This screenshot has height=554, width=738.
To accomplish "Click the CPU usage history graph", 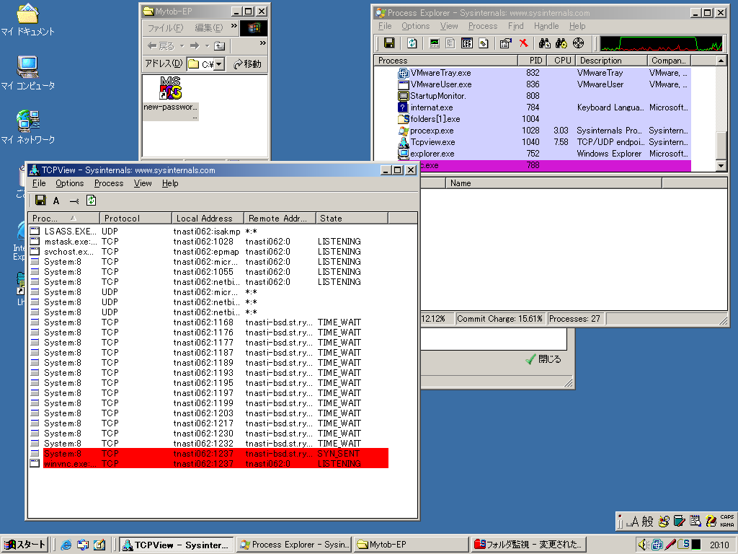I will click(x=662, y=43).
